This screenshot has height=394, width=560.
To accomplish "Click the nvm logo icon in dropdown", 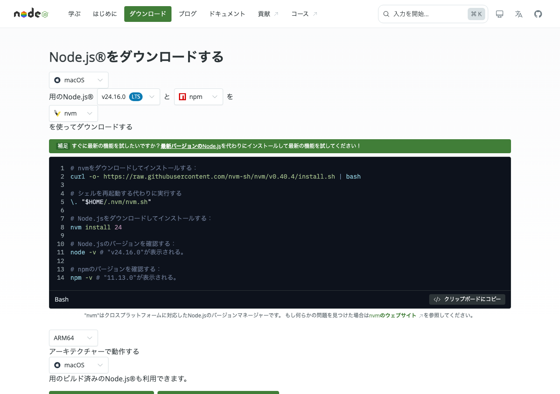I will 57,113.
